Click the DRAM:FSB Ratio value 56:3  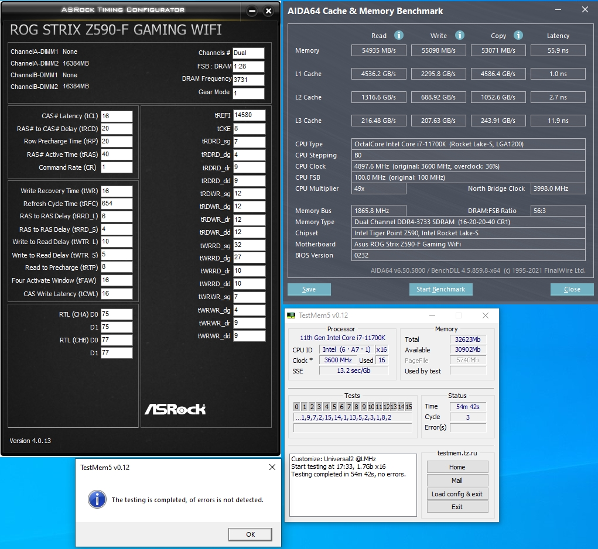point(558,211)
